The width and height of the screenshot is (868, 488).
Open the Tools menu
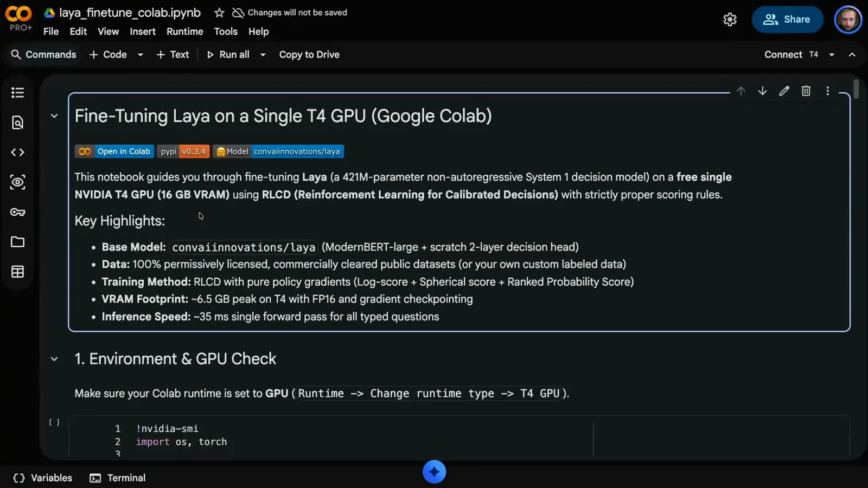(x=226, y=31)
